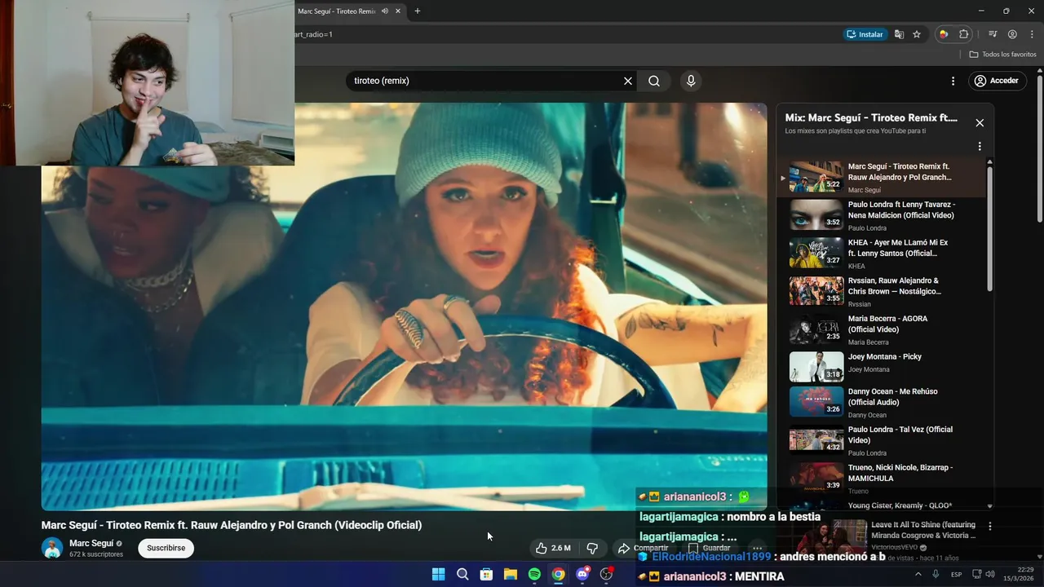Open the Chrome three-dot menu
The height and width of the screenshot is (587, 1044).
(1031, 34)
